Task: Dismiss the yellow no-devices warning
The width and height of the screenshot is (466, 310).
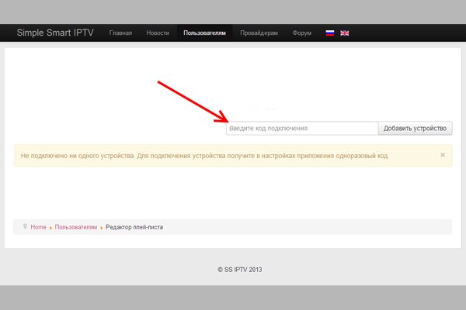Action: 443,155
